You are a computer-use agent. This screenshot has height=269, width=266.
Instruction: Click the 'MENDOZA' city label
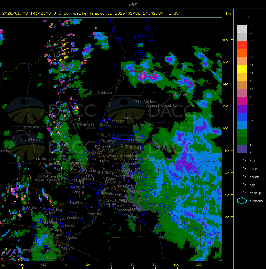point(78,163)
